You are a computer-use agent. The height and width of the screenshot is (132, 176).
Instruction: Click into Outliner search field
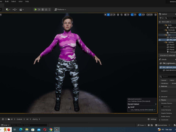click(171, 18)
